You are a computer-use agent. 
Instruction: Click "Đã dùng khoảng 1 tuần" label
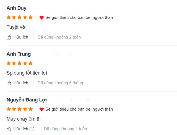pyautogui.click(x=65, y=129)
